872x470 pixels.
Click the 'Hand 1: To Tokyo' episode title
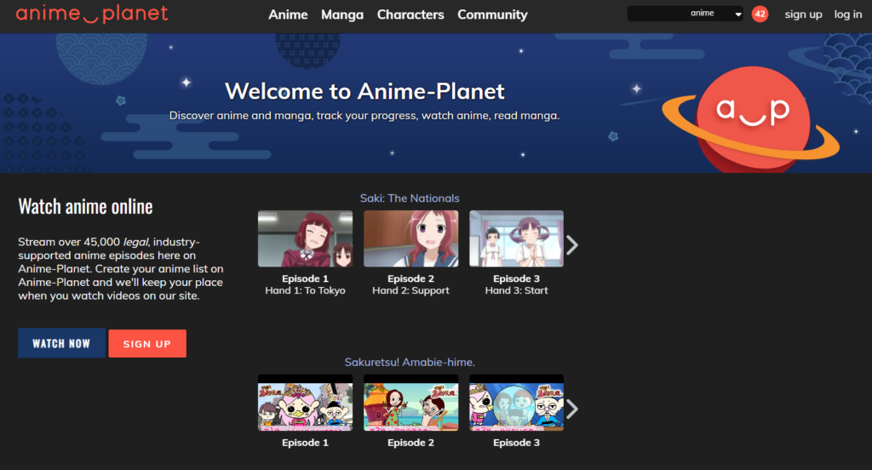click(x=306, y=290)
